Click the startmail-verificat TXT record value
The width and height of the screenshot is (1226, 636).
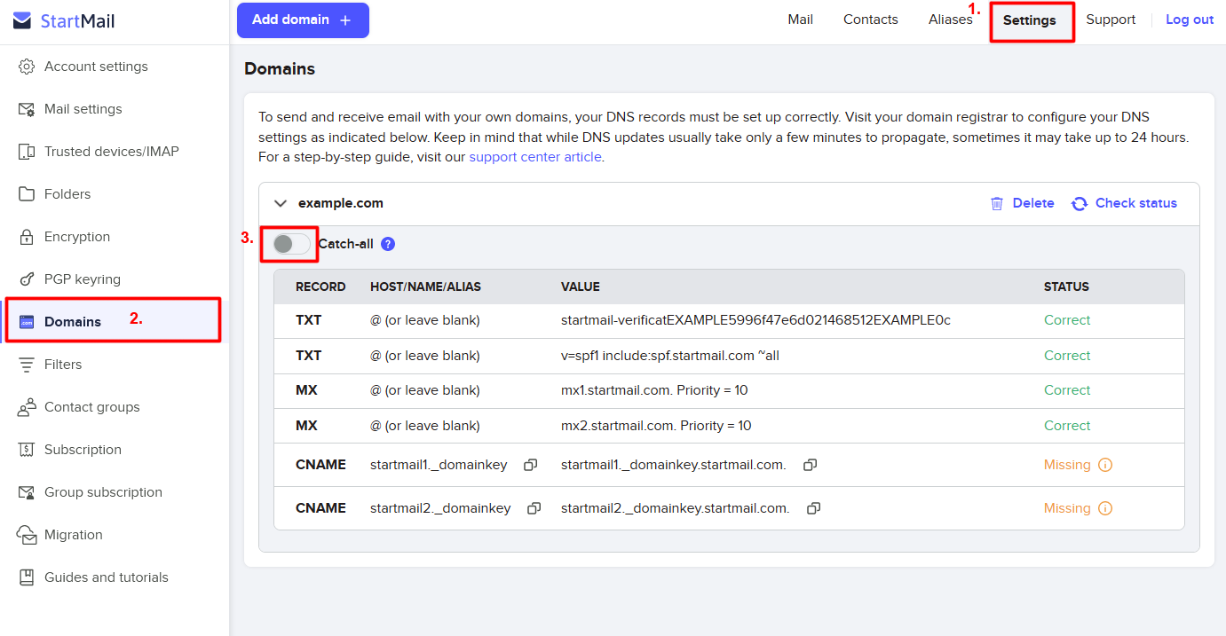[755, 320]
